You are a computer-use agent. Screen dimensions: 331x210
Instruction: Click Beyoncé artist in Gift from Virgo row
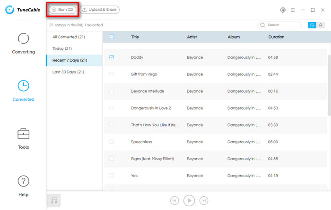point(195,74)
